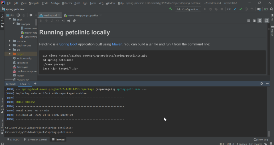Open new terminal session with plus icon
This screenshot has height=145, width=274.
click(x=35, y=84)
